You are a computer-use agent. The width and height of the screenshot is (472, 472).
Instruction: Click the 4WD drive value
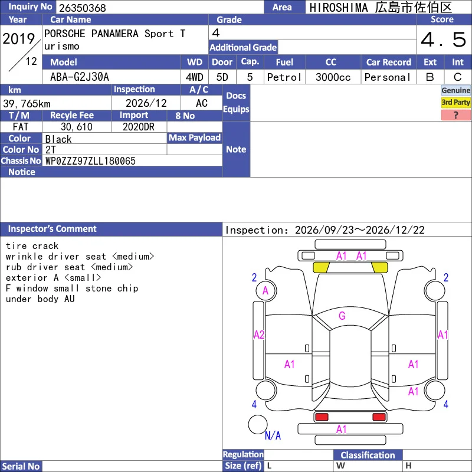coord(195,77)
